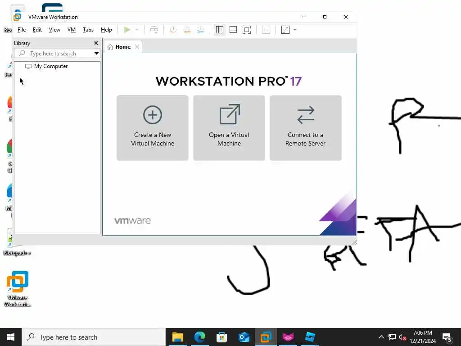Click Connect to a Remote Server
The width and height of the screenshot is (461, 346).
(306, 128)
